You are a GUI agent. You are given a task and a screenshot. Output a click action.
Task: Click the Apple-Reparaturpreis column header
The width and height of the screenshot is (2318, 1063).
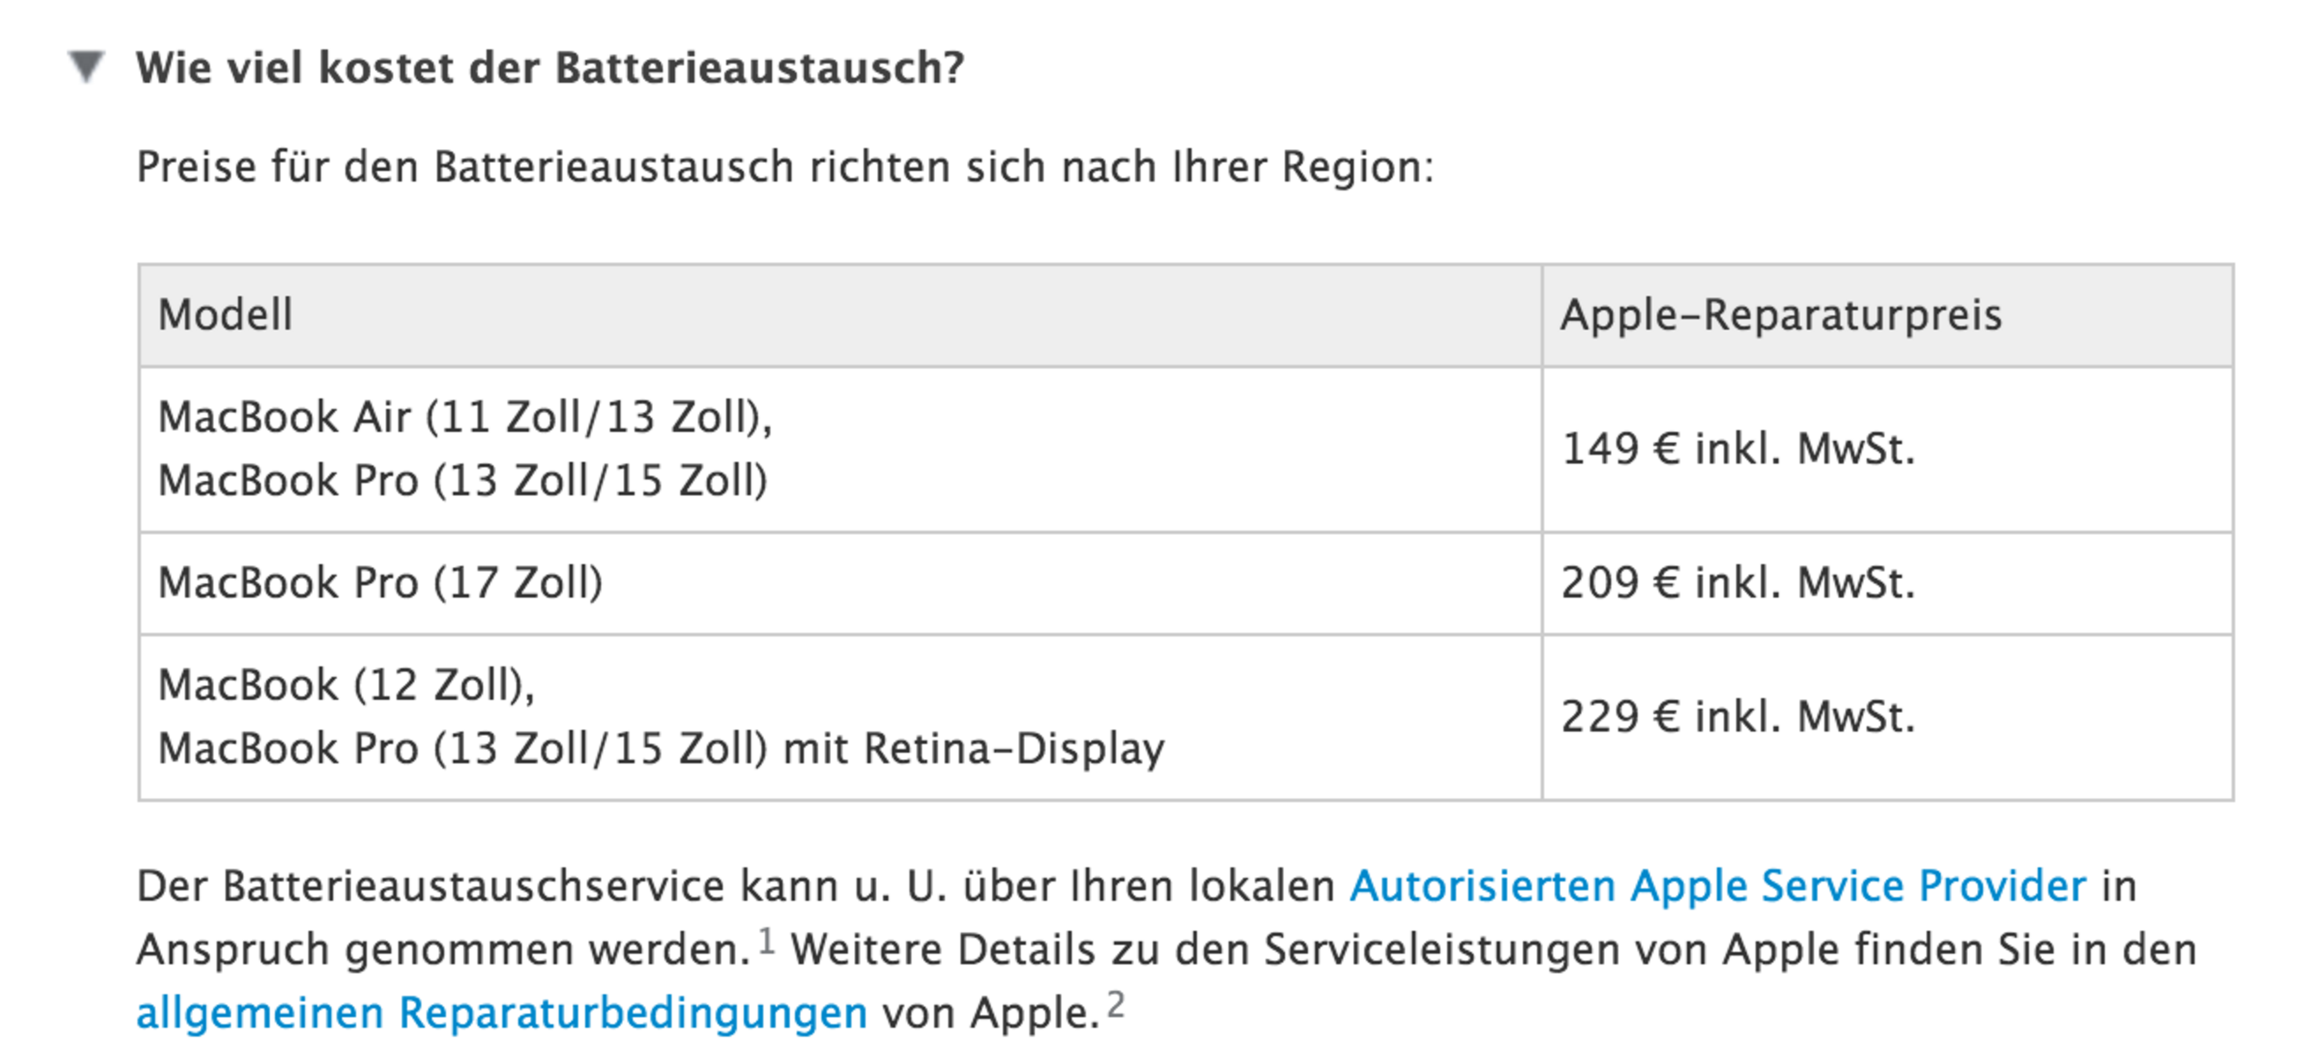pos(1782,315)
